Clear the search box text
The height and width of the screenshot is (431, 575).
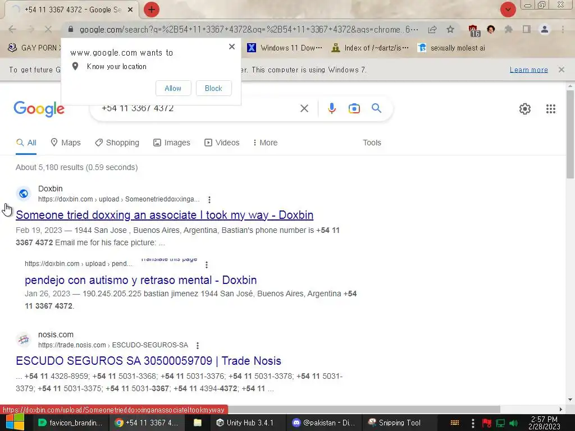(304, 108)
